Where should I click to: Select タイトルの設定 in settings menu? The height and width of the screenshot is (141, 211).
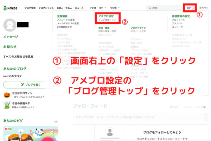coord(106,47)
